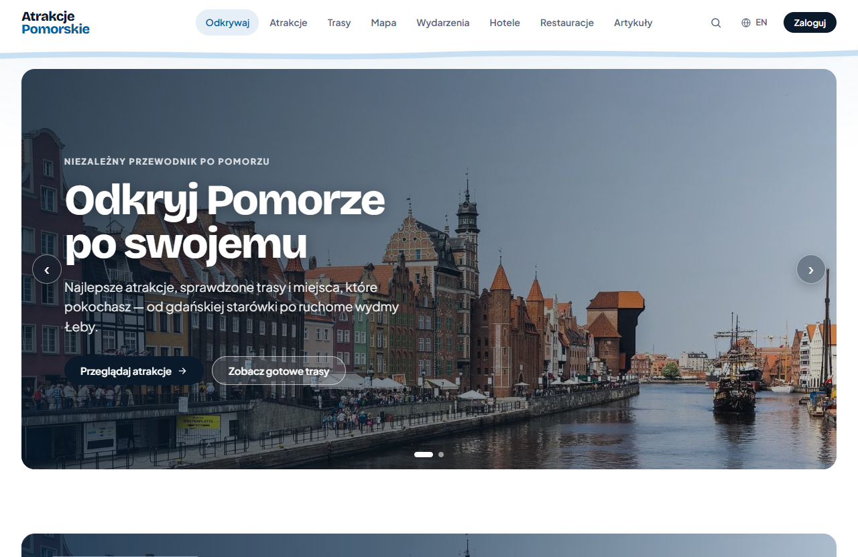Image resolution: width=858 pixels, height=557 pixels.
Task: Open the Hotele menu item
Action: (x=505, y=22)
